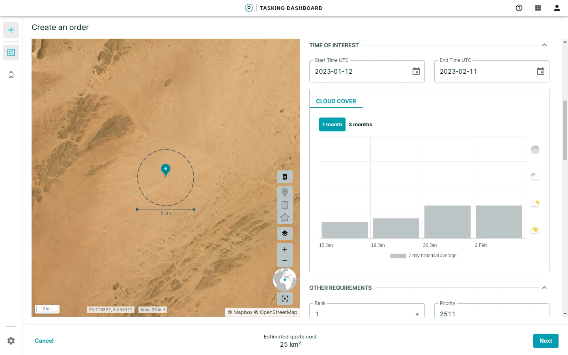Click the Tasking Dashboard title

[291, 8]
